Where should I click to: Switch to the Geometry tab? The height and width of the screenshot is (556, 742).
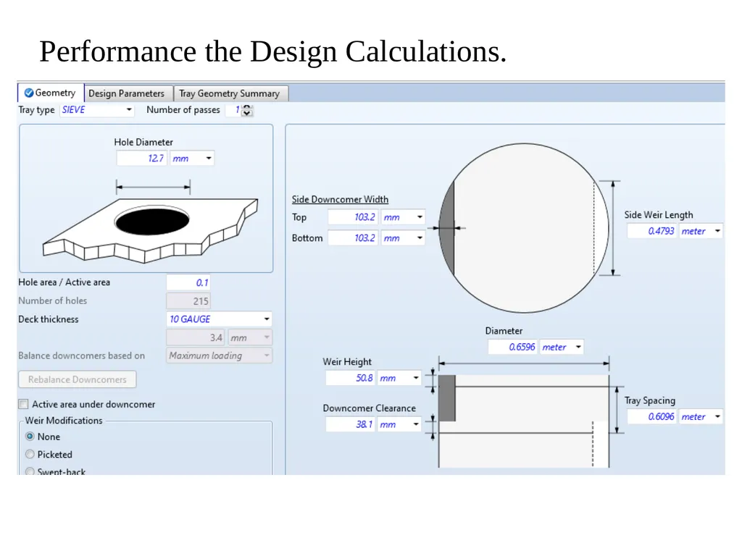[51, 93]
